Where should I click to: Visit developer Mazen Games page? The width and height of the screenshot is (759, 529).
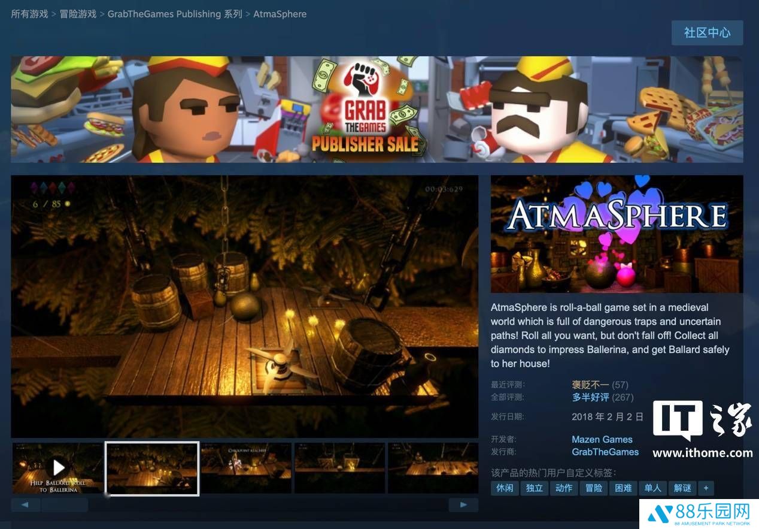602,439
